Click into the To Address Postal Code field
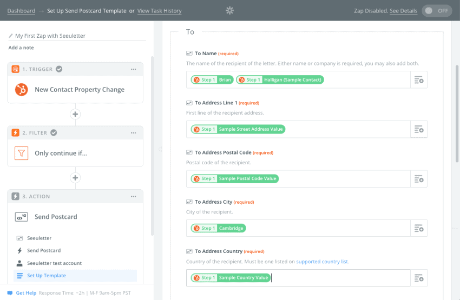This screenshot has width=460, height=300. 298,179
